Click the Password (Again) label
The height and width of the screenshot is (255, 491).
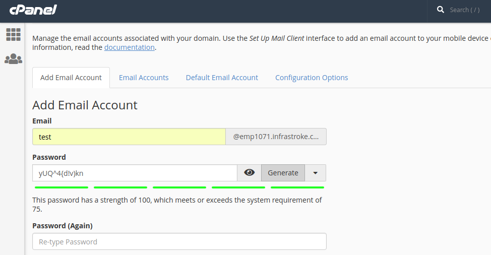pos(63,226)
